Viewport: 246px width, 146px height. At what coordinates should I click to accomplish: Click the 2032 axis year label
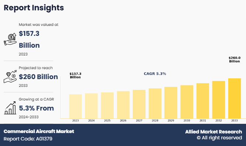click(x=219, y=120)
